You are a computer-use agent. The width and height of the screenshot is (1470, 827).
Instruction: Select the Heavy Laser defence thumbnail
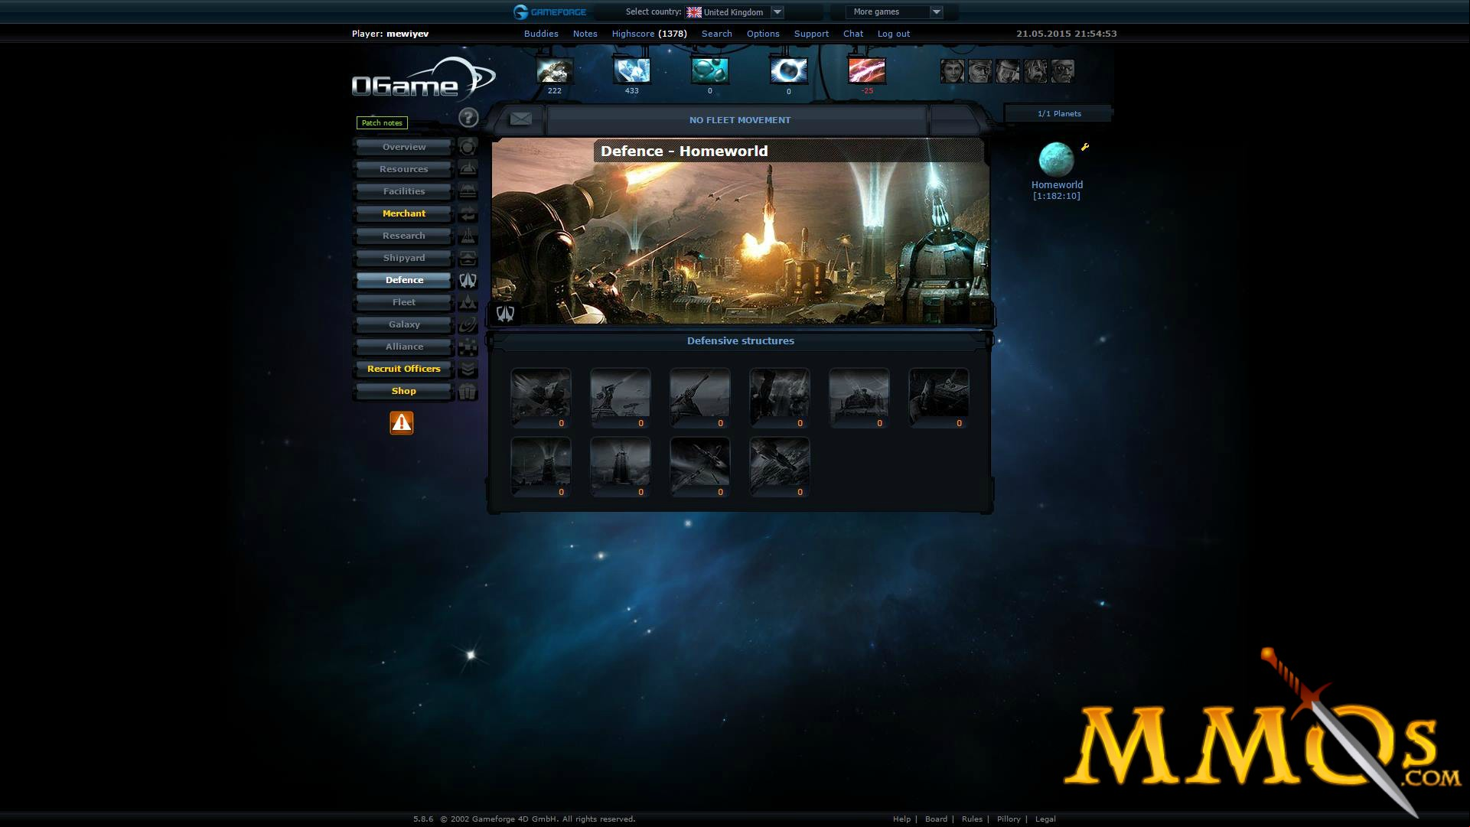point(700,397)
